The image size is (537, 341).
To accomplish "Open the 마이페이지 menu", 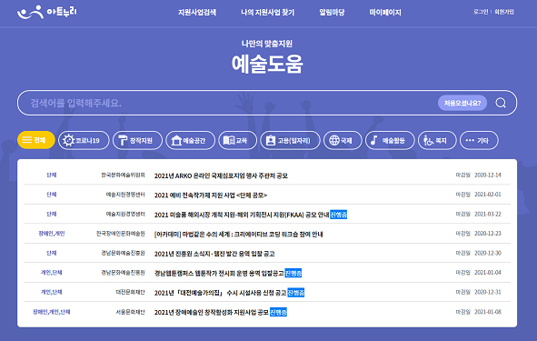I will coord(385,13).
